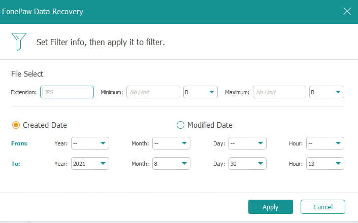Select the Modified Date radio button
This screenshot has height=223, width=358.
click(x=180, y=125)
